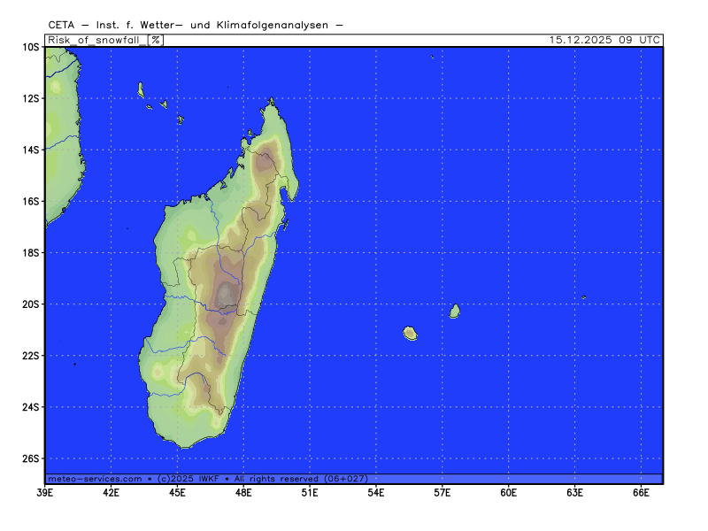
Task: Select the (06+027) code in the footer
Action: [x=346, y=479]
